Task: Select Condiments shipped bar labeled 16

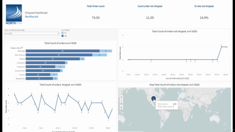Action: coord(46,63)
